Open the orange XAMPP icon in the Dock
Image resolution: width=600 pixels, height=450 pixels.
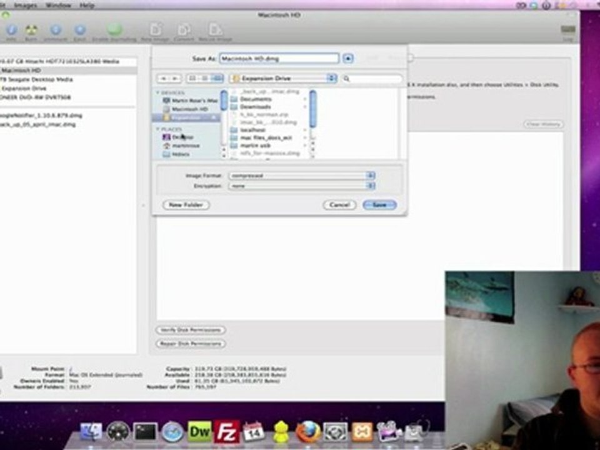pos(362,432)
